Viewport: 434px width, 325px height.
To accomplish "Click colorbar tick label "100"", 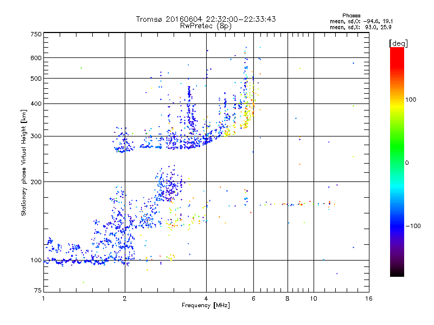I will (x=411, y=100).
